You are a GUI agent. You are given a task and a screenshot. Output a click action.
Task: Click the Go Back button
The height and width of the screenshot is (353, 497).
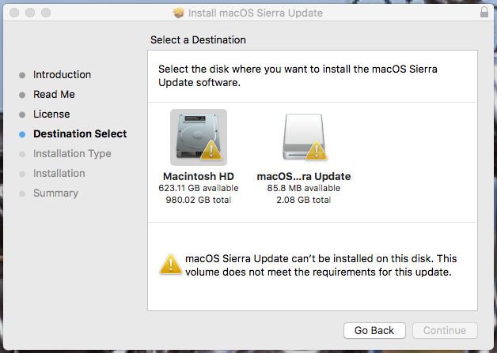pyautogui.click(x=374, y=330)
